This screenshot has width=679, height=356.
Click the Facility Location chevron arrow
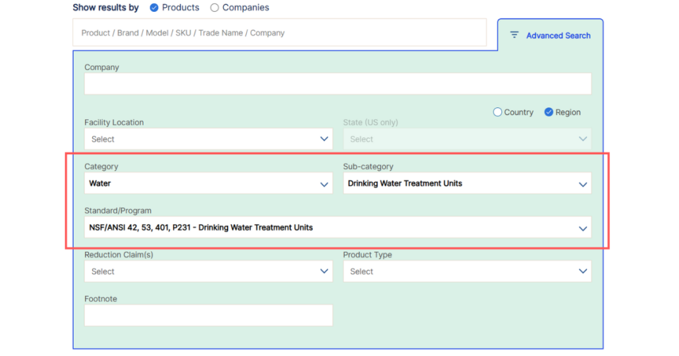tap(324, 139)
